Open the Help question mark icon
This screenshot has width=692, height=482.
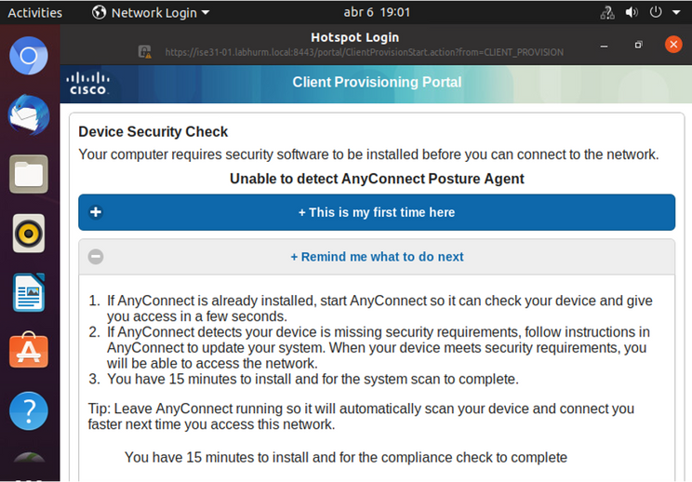coord(29,411)
